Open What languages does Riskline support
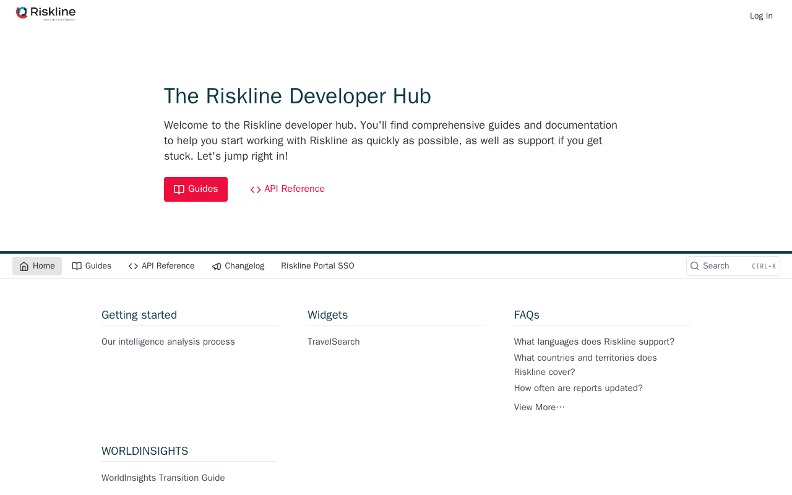The width and height of the screenshot is (792, 495). 594,342
